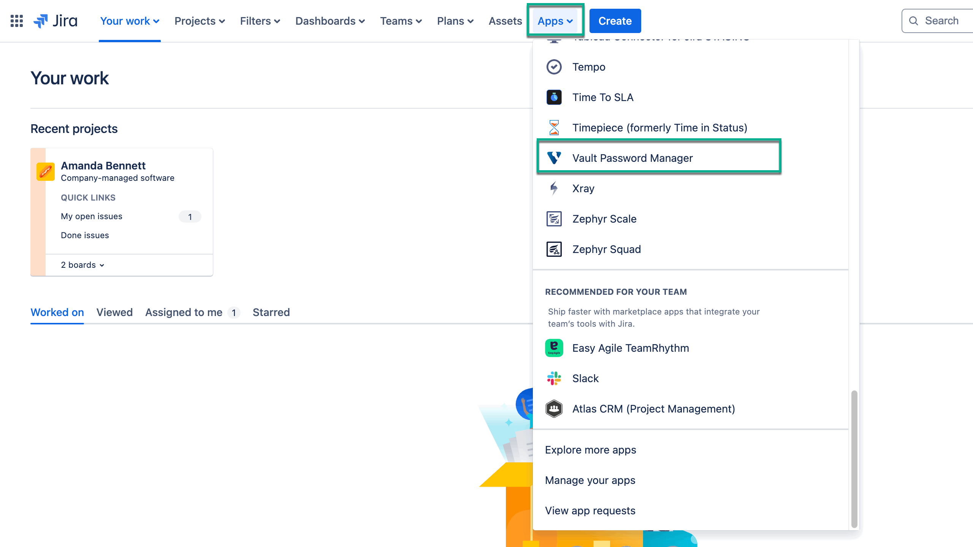Viewport: 973px width, 547px height.
Task: Open Explore more apps
Action: pyautogui.click(x=590, y=450)
